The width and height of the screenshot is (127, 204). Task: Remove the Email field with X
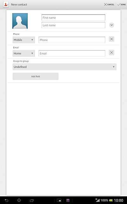pyautogui.click(x=111, y=53)
